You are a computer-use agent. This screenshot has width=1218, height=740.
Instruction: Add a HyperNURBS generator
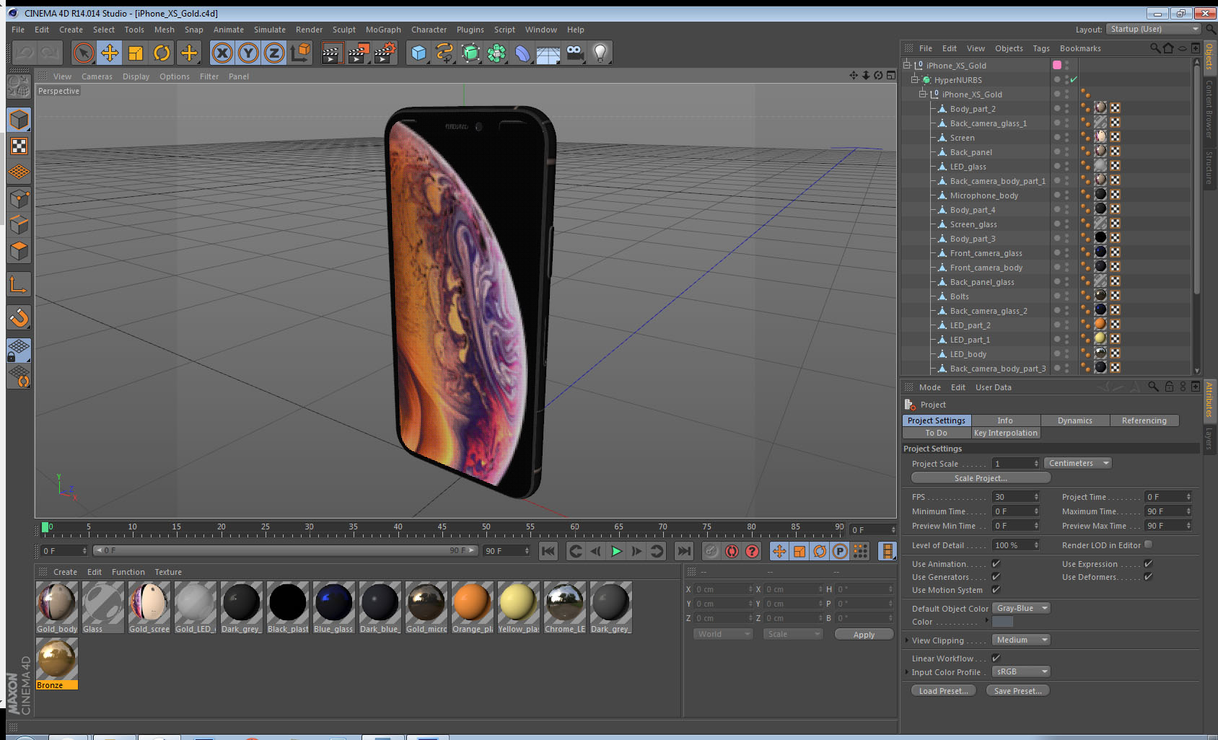[x=470, y=53]
